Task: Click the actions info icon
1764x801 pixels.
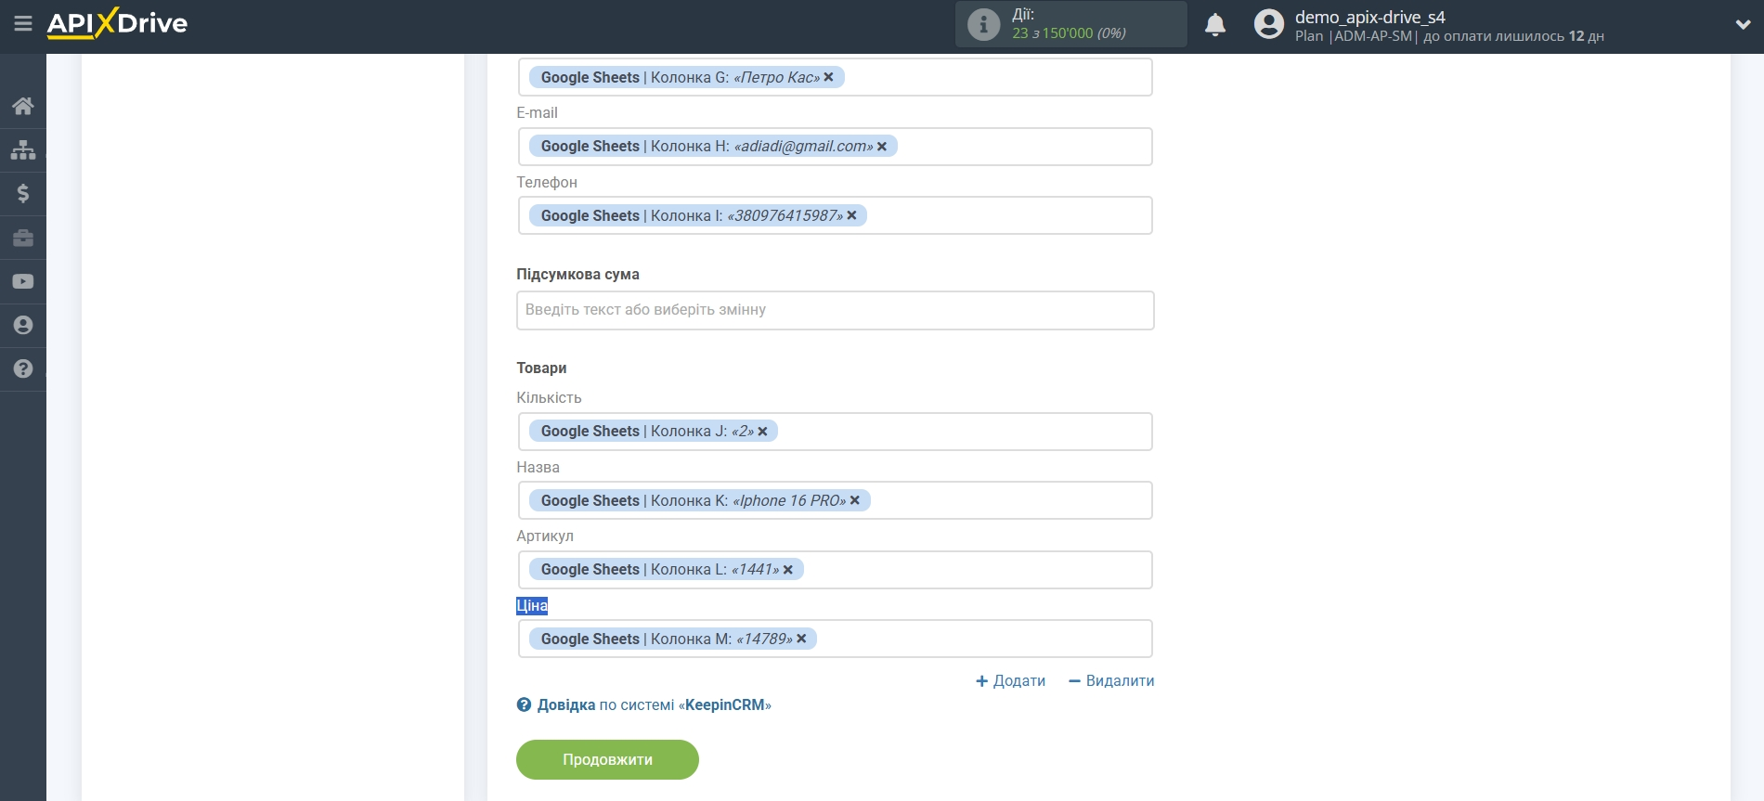Action: [983, 24]
